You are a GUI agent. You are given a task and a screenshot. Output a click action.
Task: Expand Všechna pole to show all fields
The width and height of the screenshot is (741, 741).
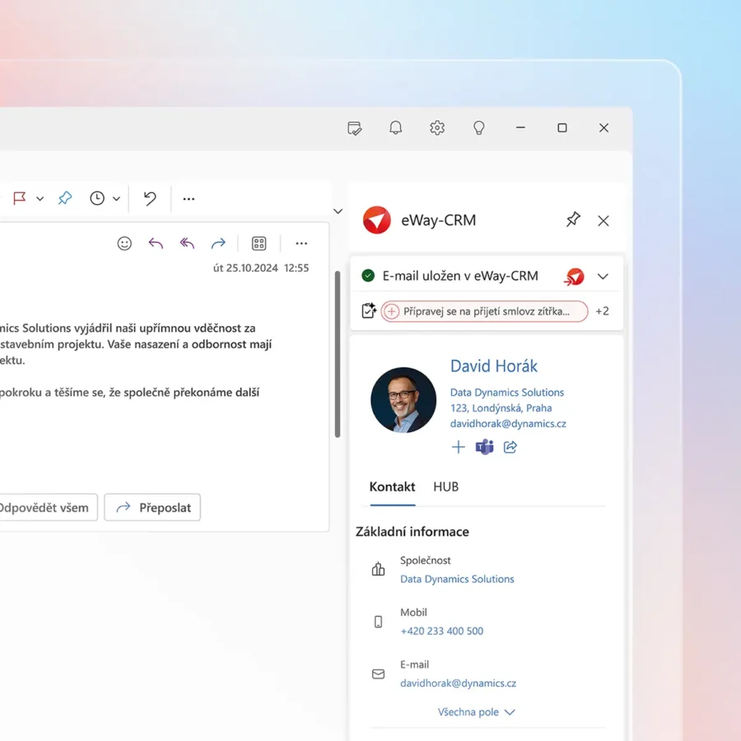click(x=476, y=712)
